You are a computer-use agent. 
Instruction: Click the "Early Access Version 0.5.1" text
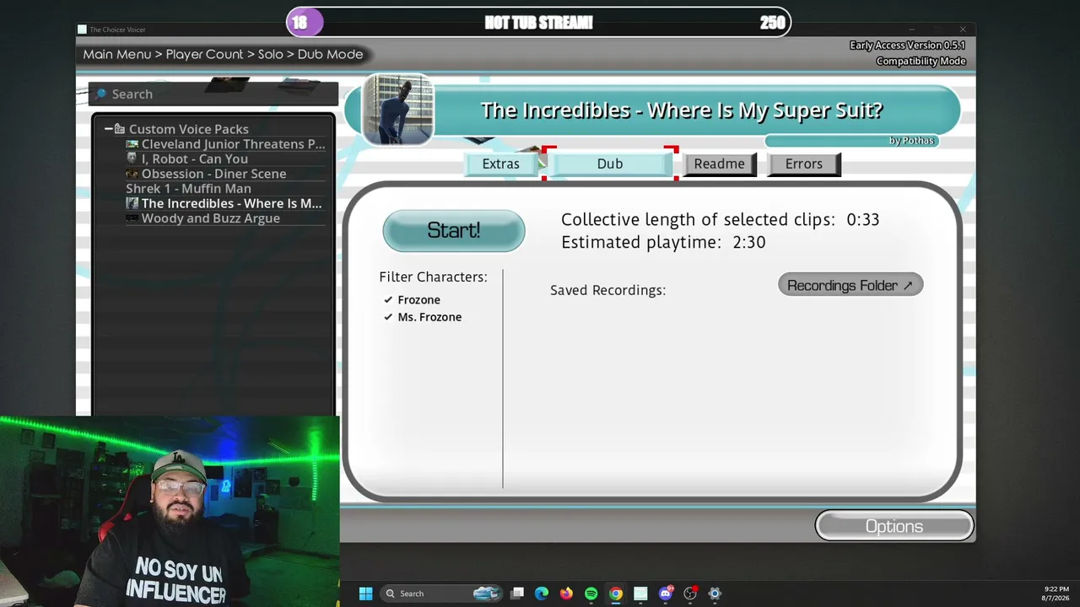[x=908, y=45]
